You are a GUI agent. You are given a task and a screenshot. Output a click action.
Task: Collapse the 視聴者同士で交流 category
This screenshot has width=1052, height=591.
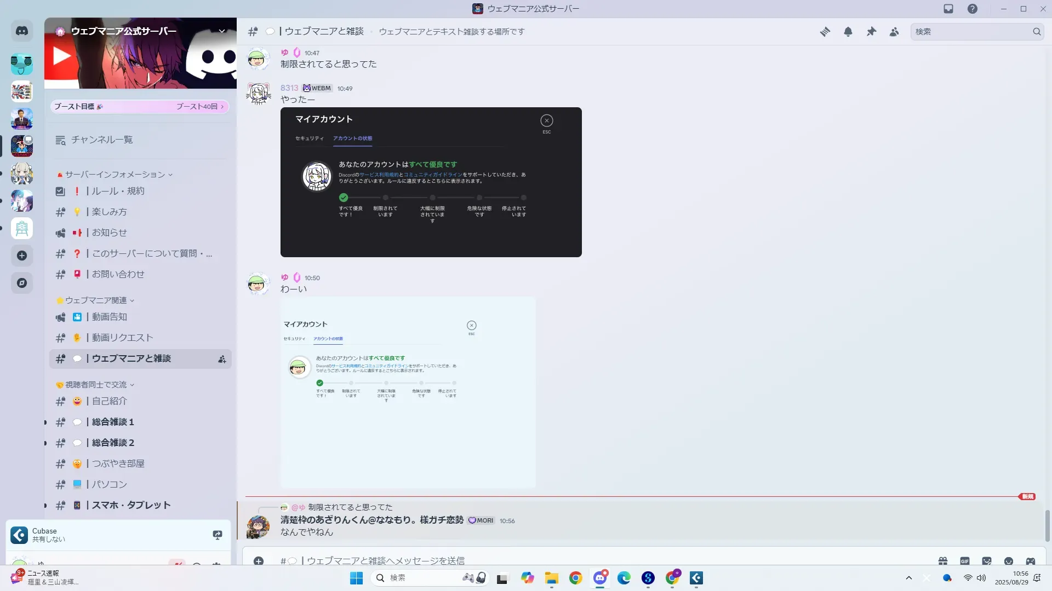(96, 385)
